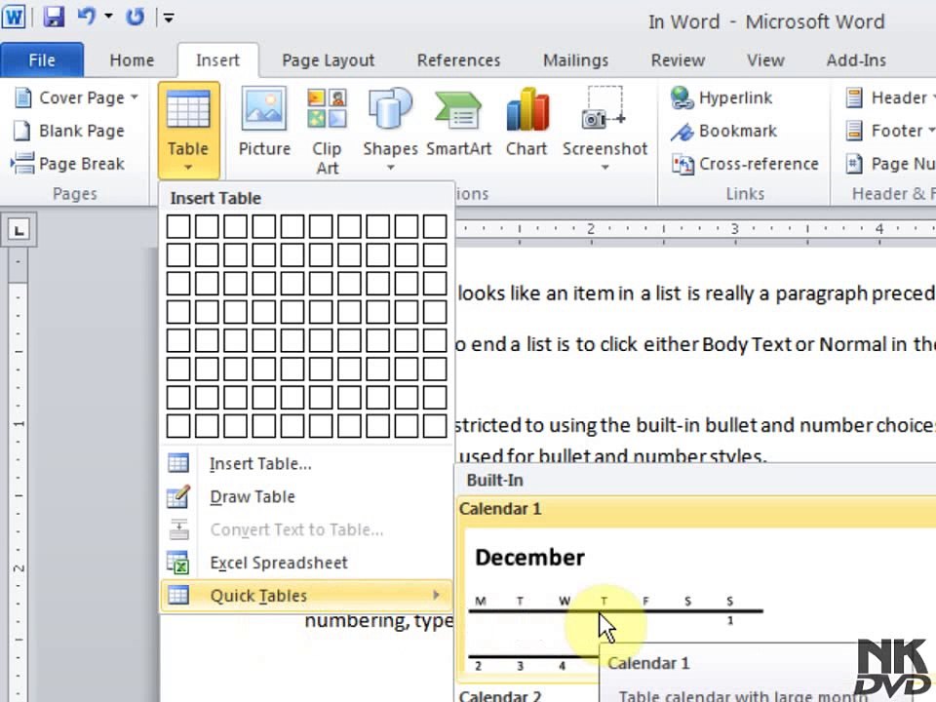Insert a Page Break
Image resolution: width=936 pixels, height=702 pixels.
click(x=68, y=164)
